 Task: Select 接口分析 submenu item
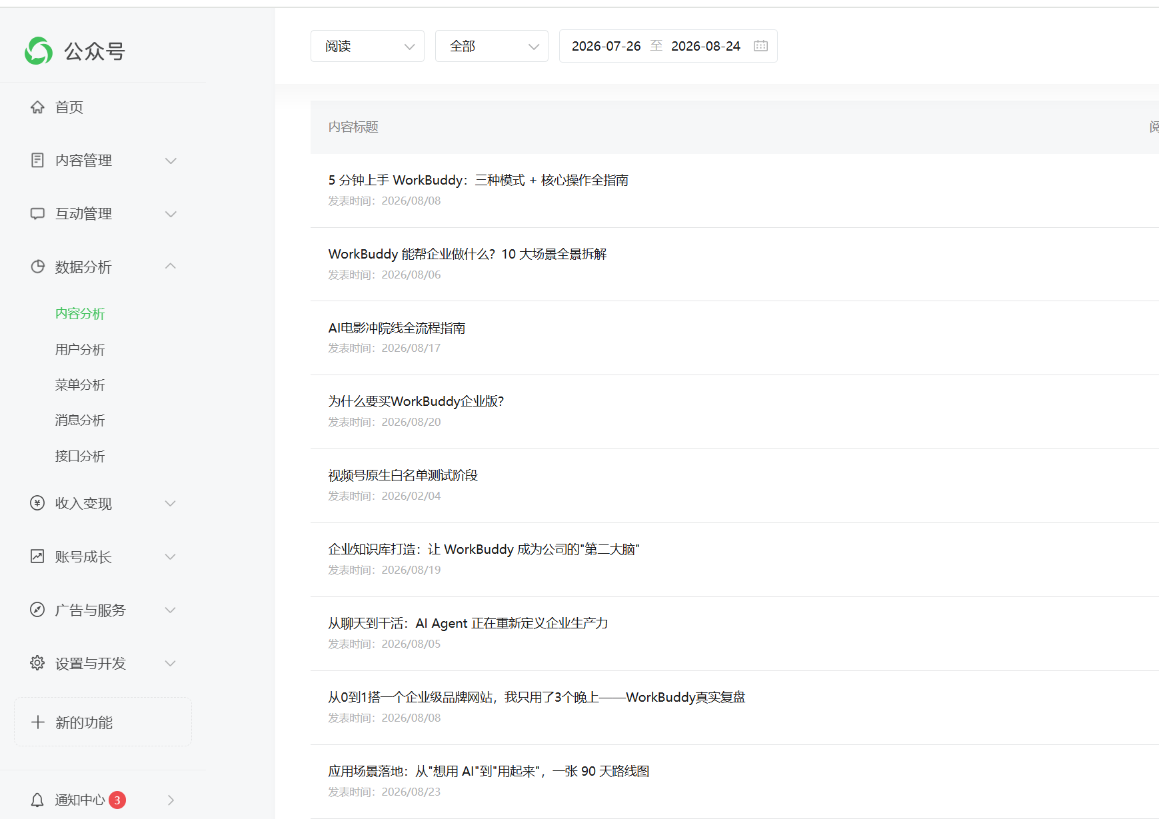[x=80, y=456]
